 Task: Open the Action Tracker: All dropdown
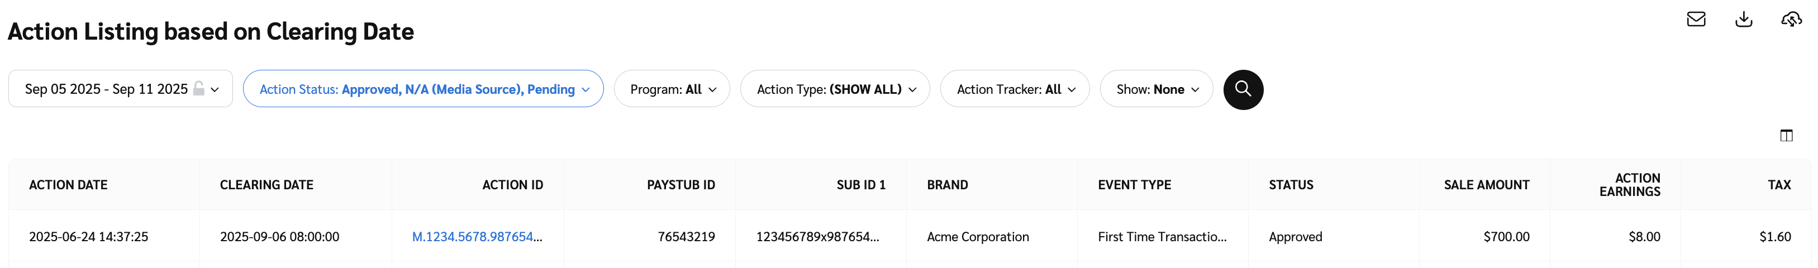click(x=1014, y=89)
